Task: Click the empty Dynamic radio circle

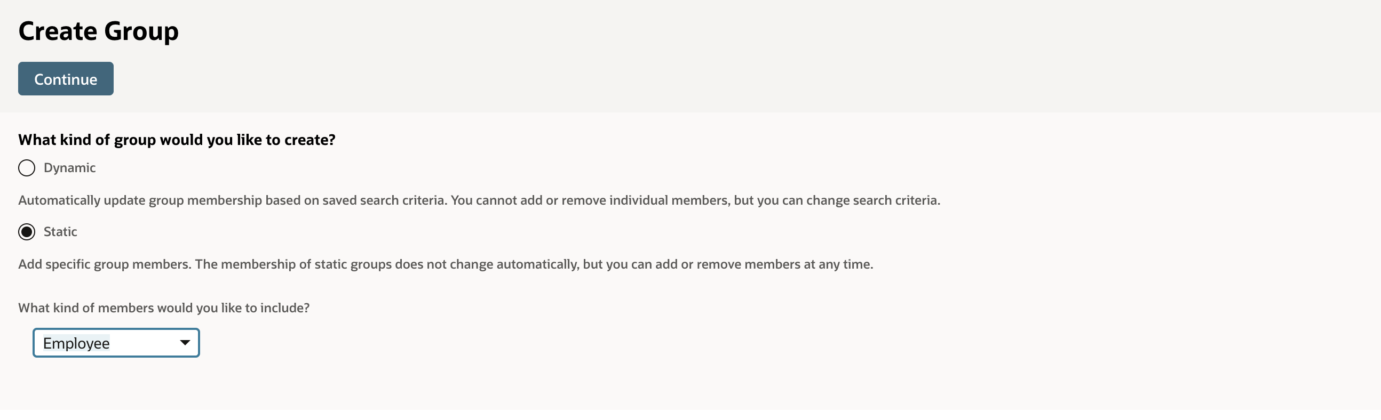Action: pyautogui.click(x=26, y=167)
